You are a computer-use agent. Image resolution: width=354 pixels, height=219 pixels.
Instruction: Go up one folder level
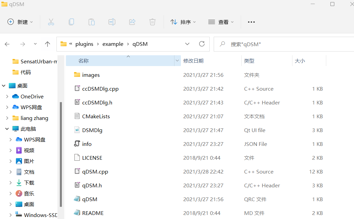tap(47, 44)
